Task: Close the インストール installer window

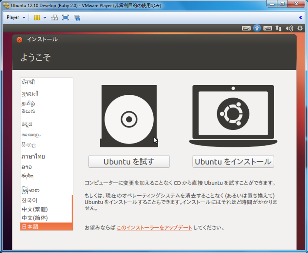Action: [20, 40]
